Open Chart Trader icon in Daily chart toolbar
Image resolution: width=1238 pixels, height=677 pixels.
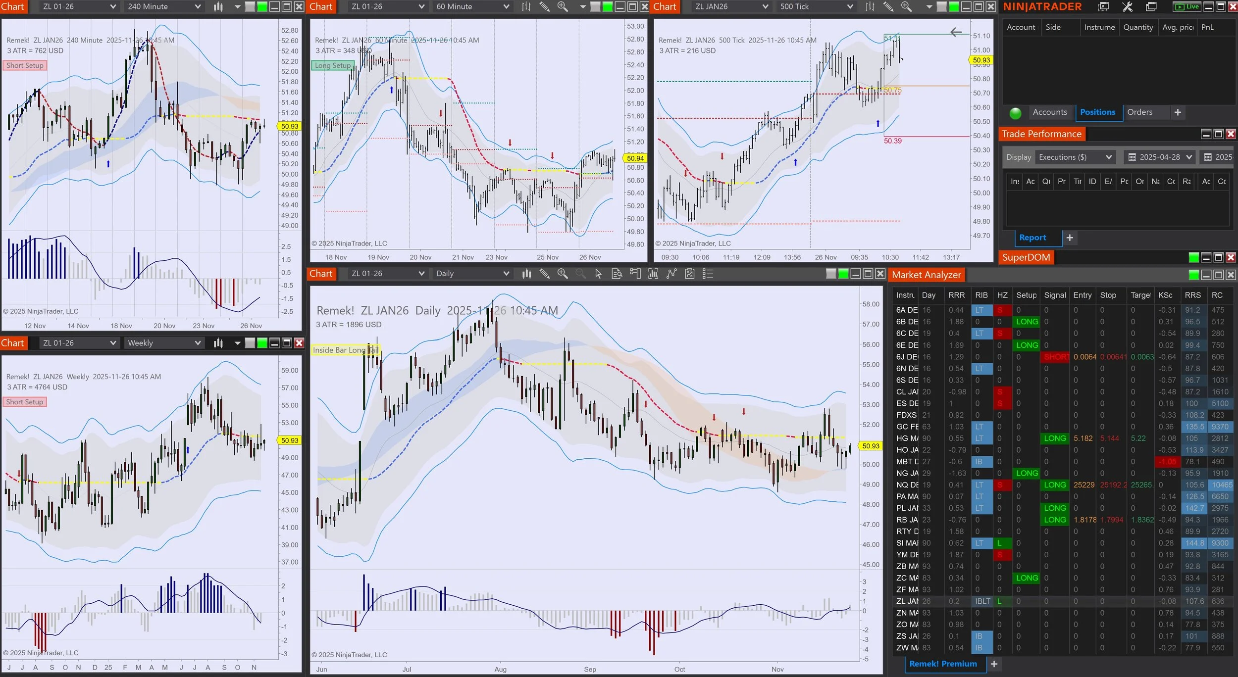[x=635, y=274]
